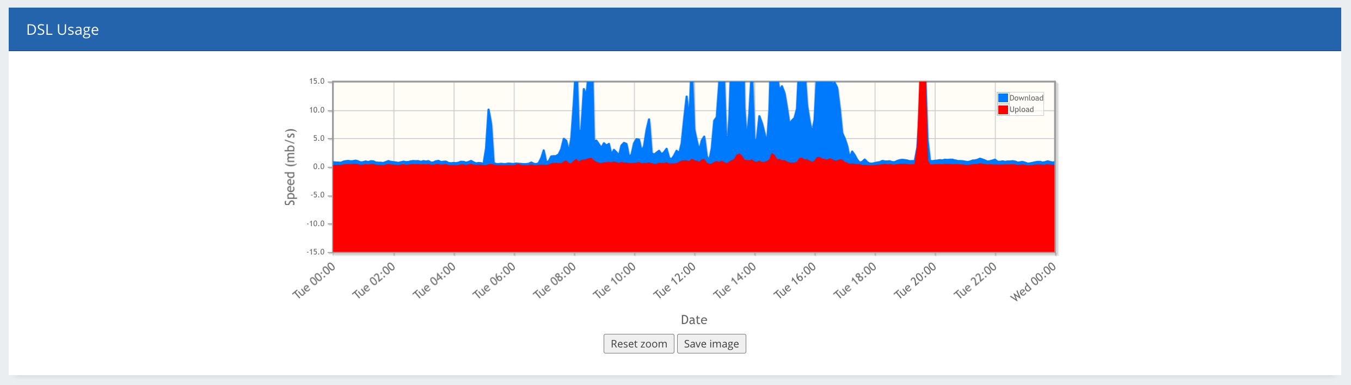Click the -15.0 y-axis tick label

pos(316,252)
